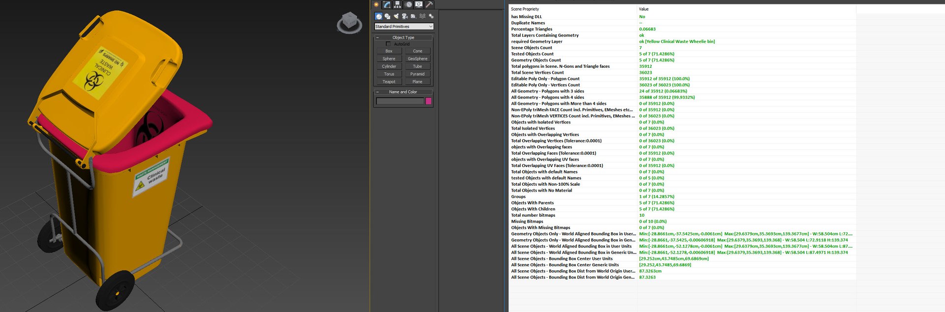Select the 'Missing Bitmaps' row
This screenshot has width=945, height=312.
click(x=682, y=222)
